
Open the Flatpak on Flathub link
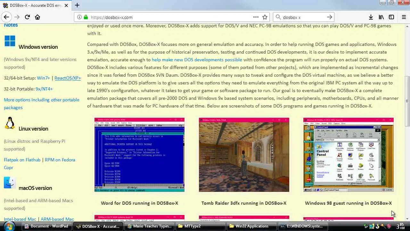[x=22, y=160]
